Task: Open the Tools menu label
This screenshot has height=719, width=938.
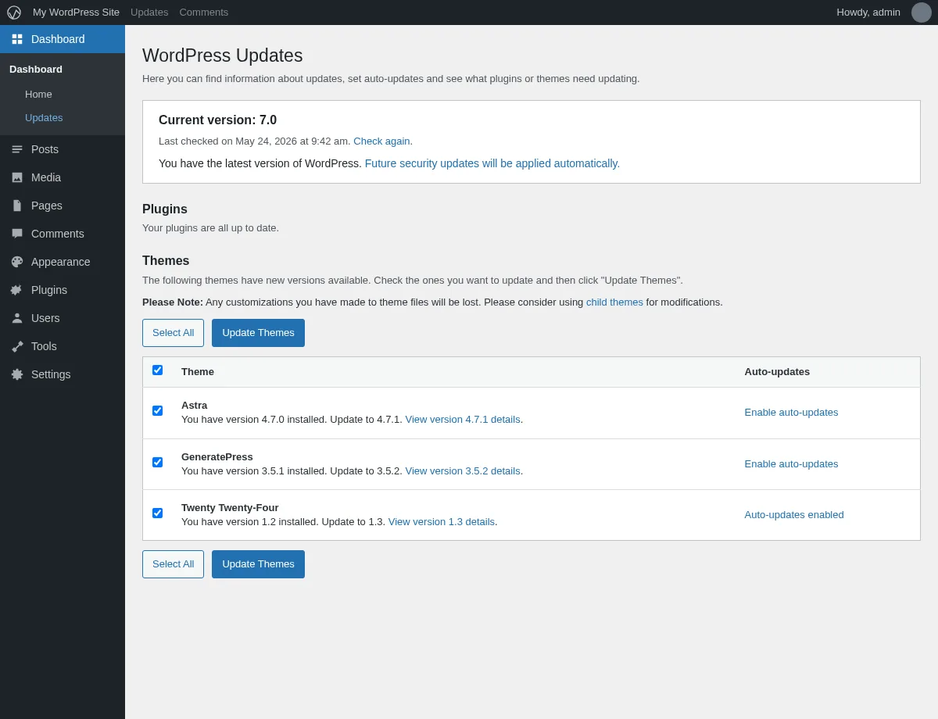Action: point(44,346)
